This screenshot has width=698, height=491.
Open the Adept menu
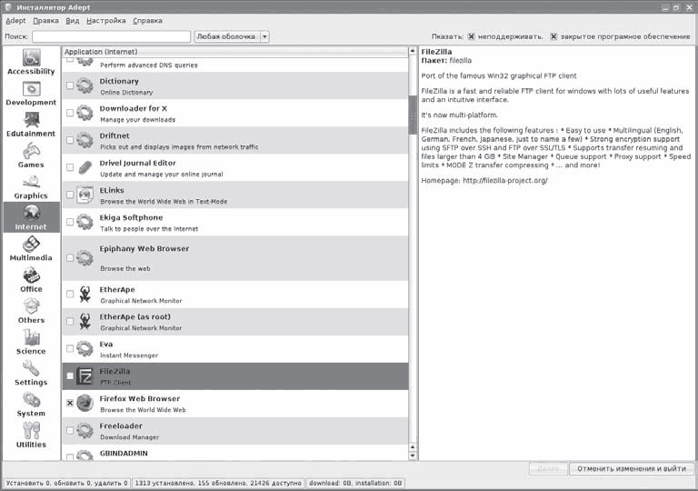15,20
